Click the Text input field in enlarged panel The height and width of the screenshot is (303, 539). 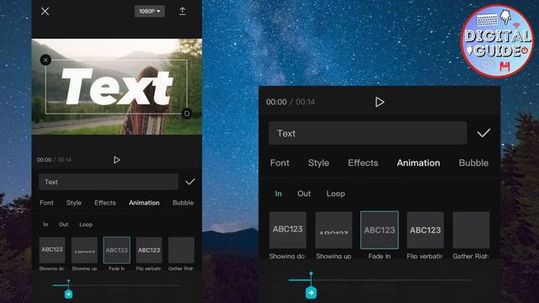coord(368,133)
